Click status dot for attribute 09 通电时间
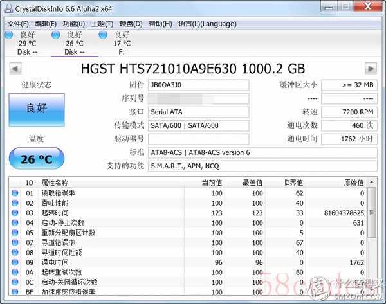This screenshot has width=386, height=304. tap(15, 262)
